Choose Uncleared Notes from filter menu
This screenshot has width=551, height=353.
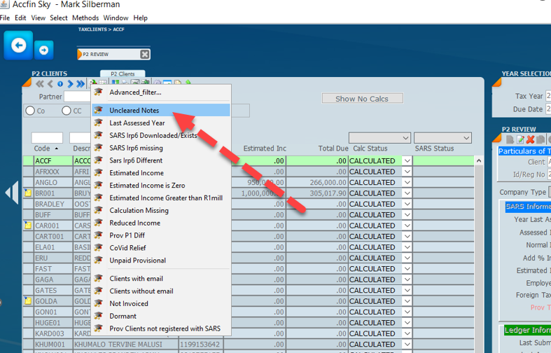[x=134, y=110]
